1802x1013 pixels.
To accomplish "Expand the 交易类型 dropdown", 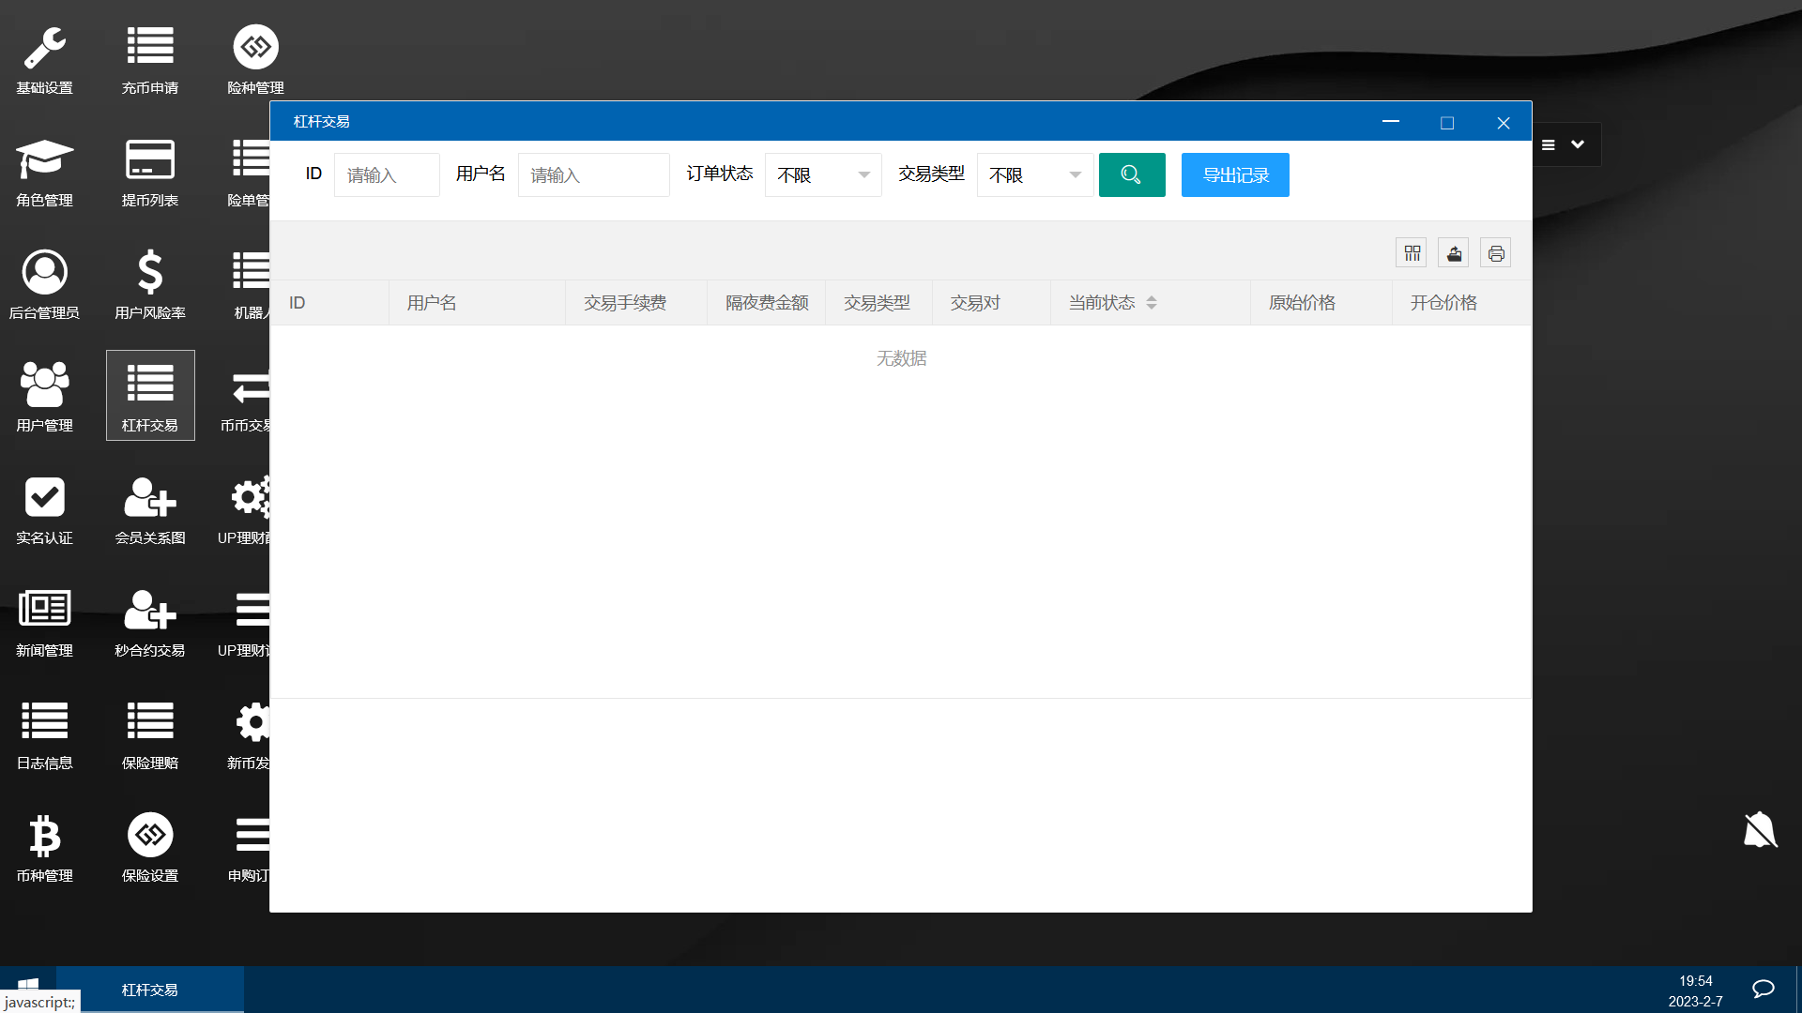I will [1034, 175].
